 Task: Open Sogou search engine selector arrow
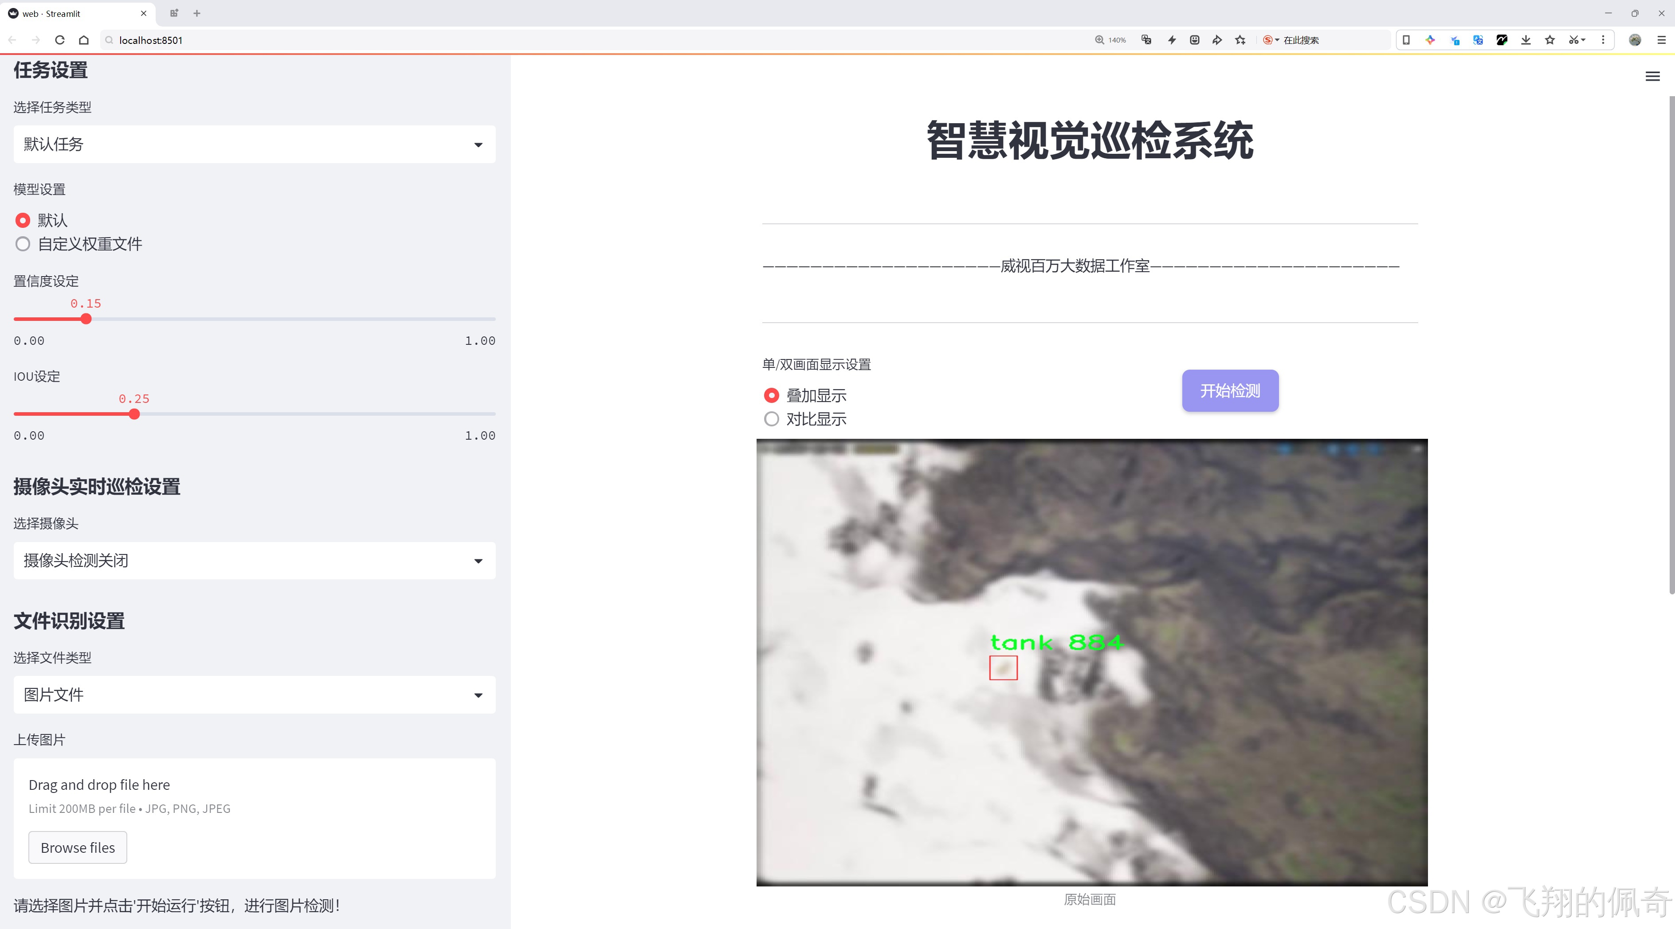[1277, 40]
